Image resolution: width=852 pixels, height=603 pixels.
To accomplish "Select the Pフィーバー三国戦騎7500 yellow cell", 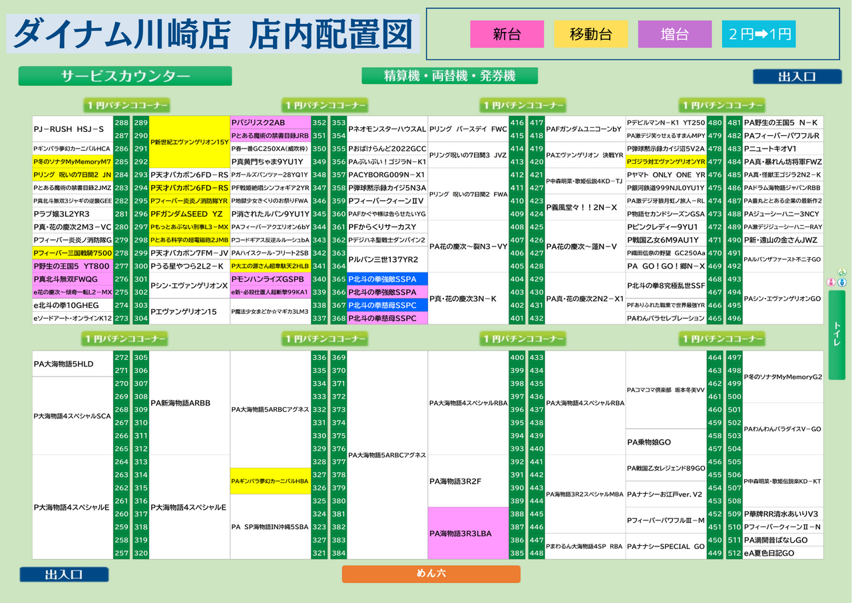I will pyautogui.click(x=73, y=253).
